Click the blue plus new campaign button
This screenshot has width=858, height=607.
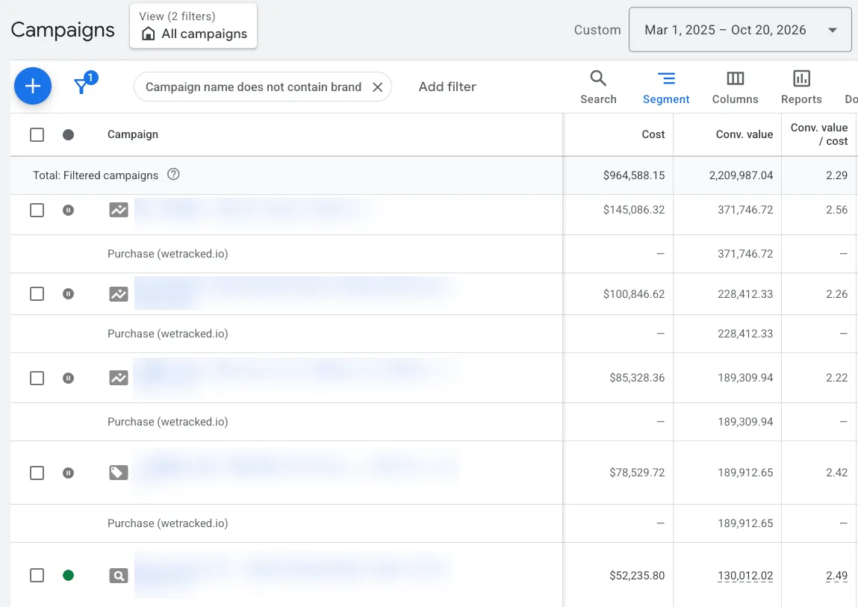pyautogui.click(x=33, y=86)
